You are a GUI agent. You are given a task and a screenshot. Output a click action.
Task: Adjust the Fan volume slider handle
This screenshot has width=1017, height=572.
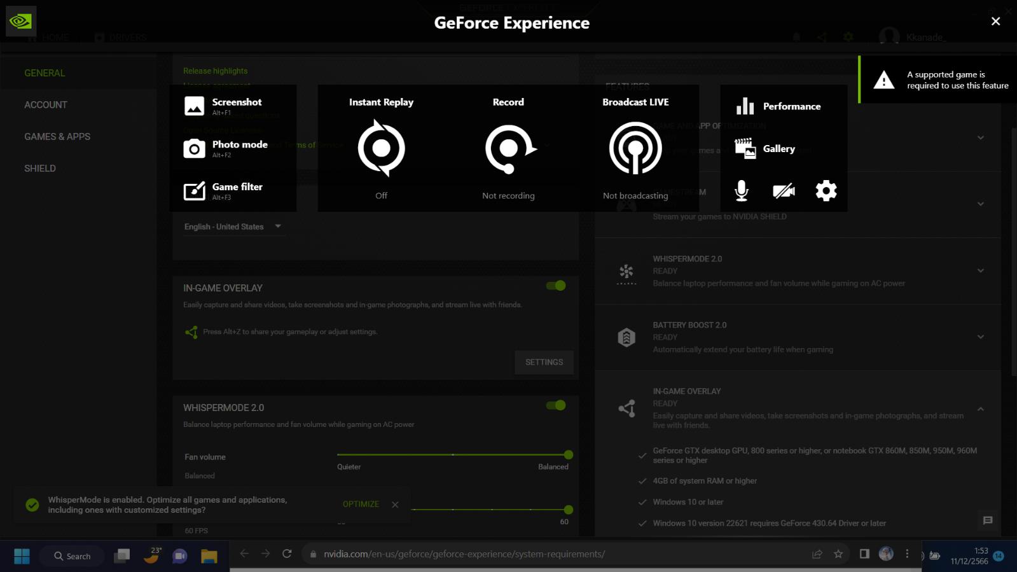(x=569, y=455)
